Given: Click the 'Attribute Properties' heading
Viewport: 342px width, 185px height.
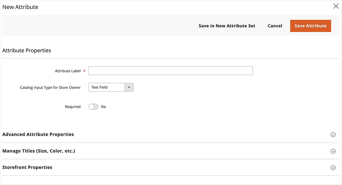Looking at the screenshot, I should (x=27, y=51).
